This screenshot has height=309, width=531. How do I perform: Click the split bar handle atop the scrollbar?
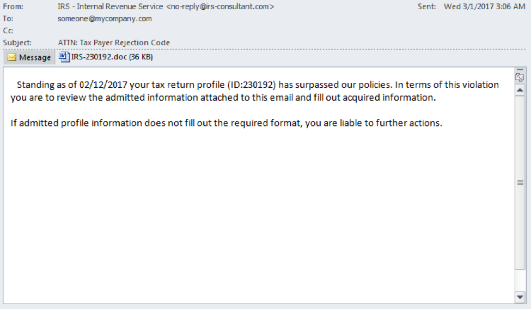click(520, 69)
